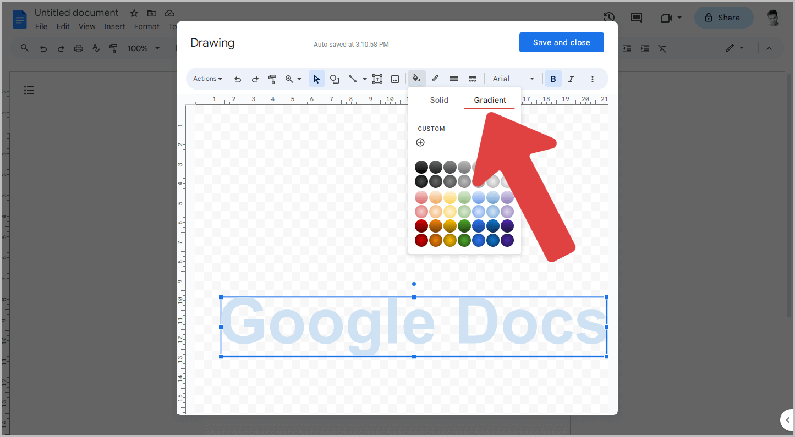Screen dimensions: 795x437
Task: Undo the last drawing action
Action: (238, 79)
